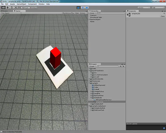This screenshot has width=166, height=133.
Task: Click the Hierarchy search field
Action: [x=111, y=13]
